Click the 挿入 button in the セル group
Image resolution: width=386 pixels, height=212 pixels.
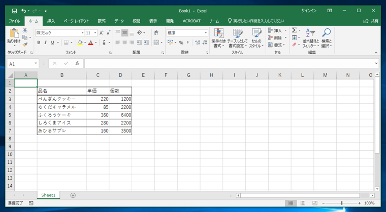277,30
